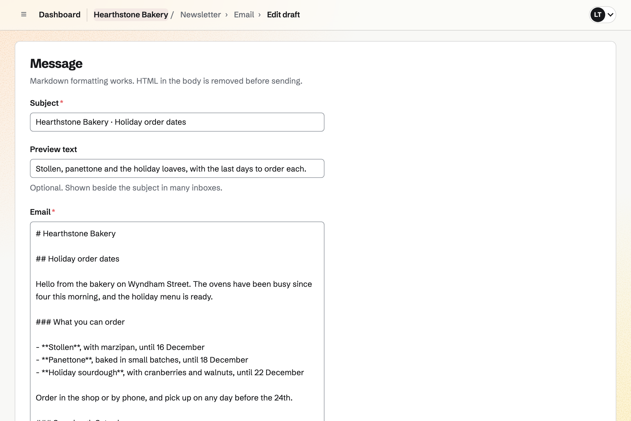
Task: Navigate to the Email breadcrumb
Action: [x=244, y=14]
